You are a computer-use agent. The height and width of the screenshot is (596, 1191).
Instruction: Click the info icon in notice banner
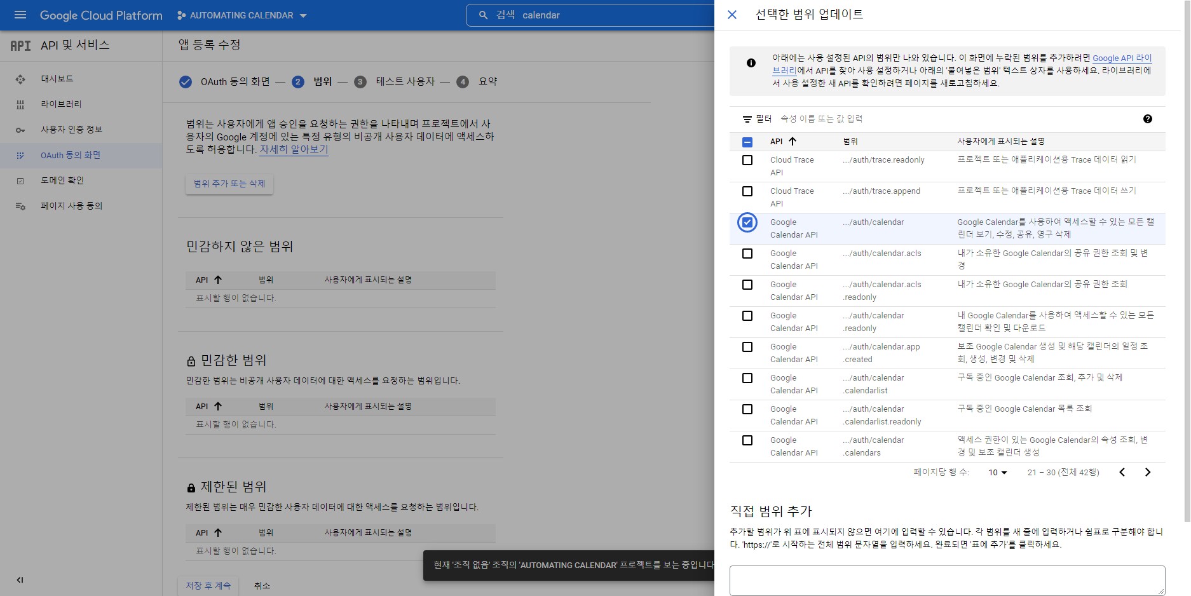(751, 63)
